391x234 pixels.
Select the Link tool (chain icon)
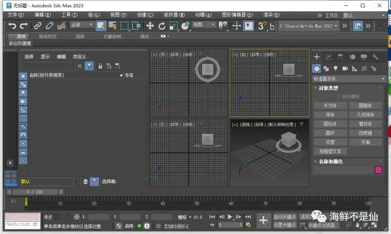38,26
